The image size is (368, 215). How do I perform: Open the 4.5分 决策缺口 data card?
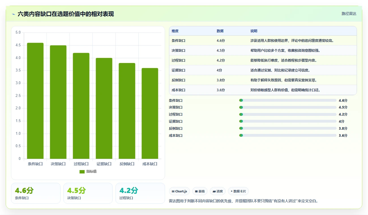pos(88,193)
